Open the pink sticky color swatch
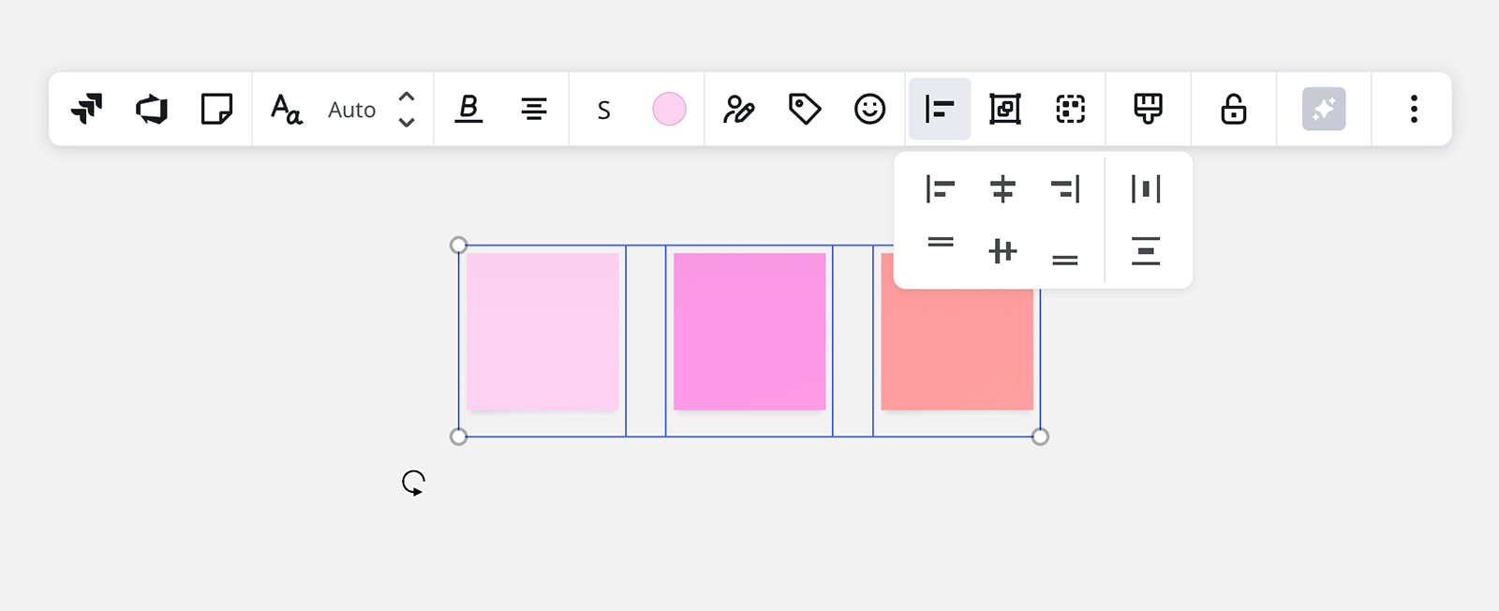Image resolution: width=1499 pixels, height=611 pixels. (x=669, y=109)
